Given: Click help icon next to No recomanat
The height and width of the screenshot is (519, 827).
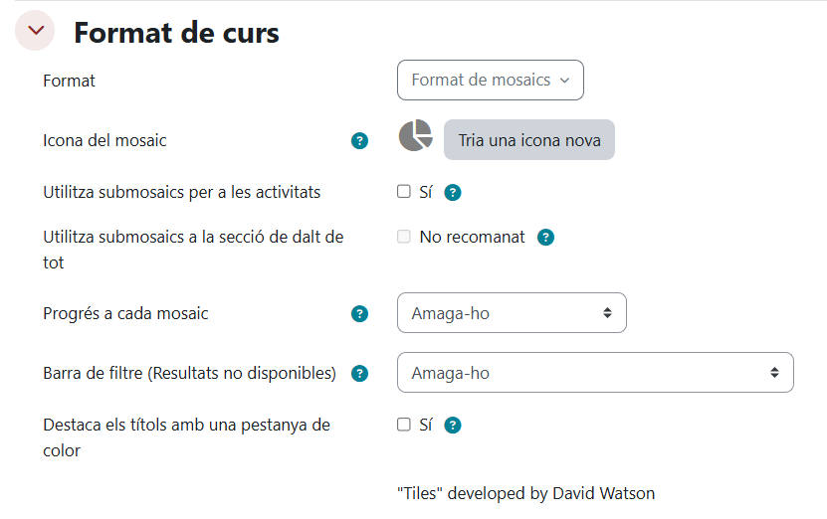Looking at the screenshot, I should tap(545, 238).
